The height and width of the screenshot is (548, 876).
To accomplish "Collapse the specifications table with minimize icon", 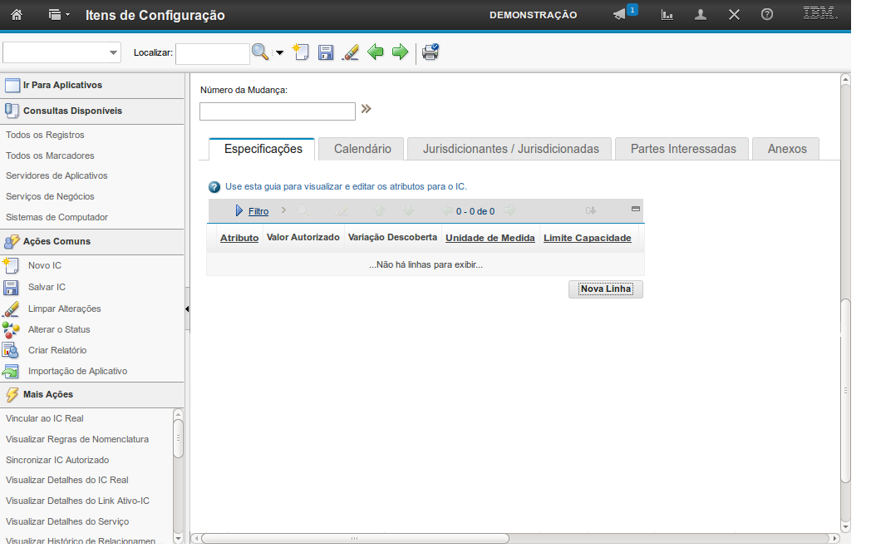I will (636, 210).
